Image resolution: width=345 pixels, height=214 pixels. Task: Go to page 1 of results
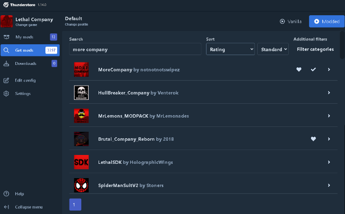(75, 205)
